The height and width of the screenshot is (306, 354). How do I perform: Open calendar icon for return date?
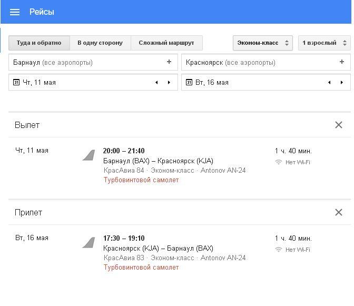tap(189, 82)
